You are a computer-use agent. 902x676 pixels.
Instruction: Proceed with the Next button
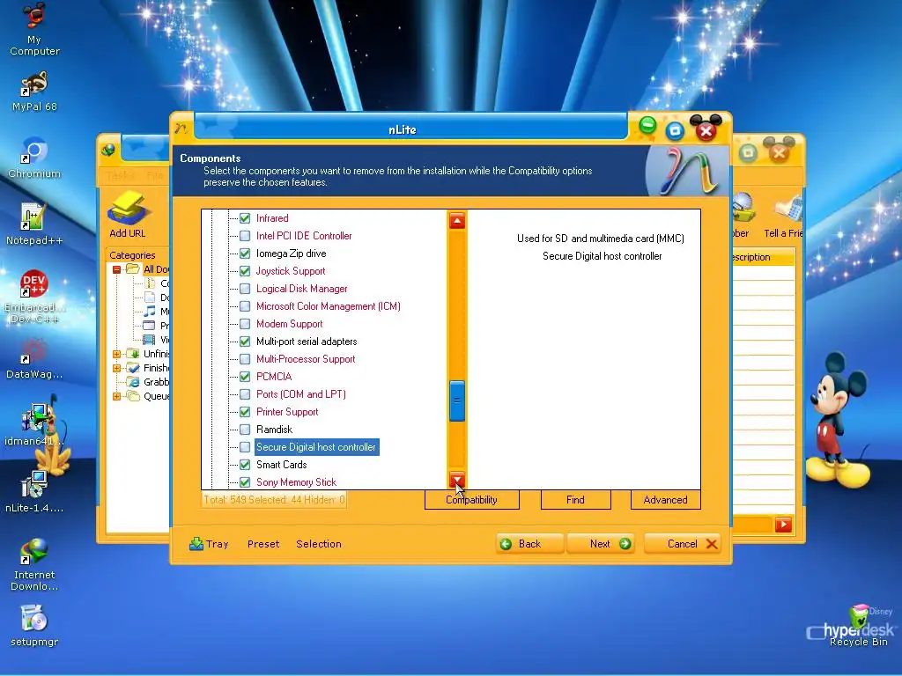pos(601,544)
